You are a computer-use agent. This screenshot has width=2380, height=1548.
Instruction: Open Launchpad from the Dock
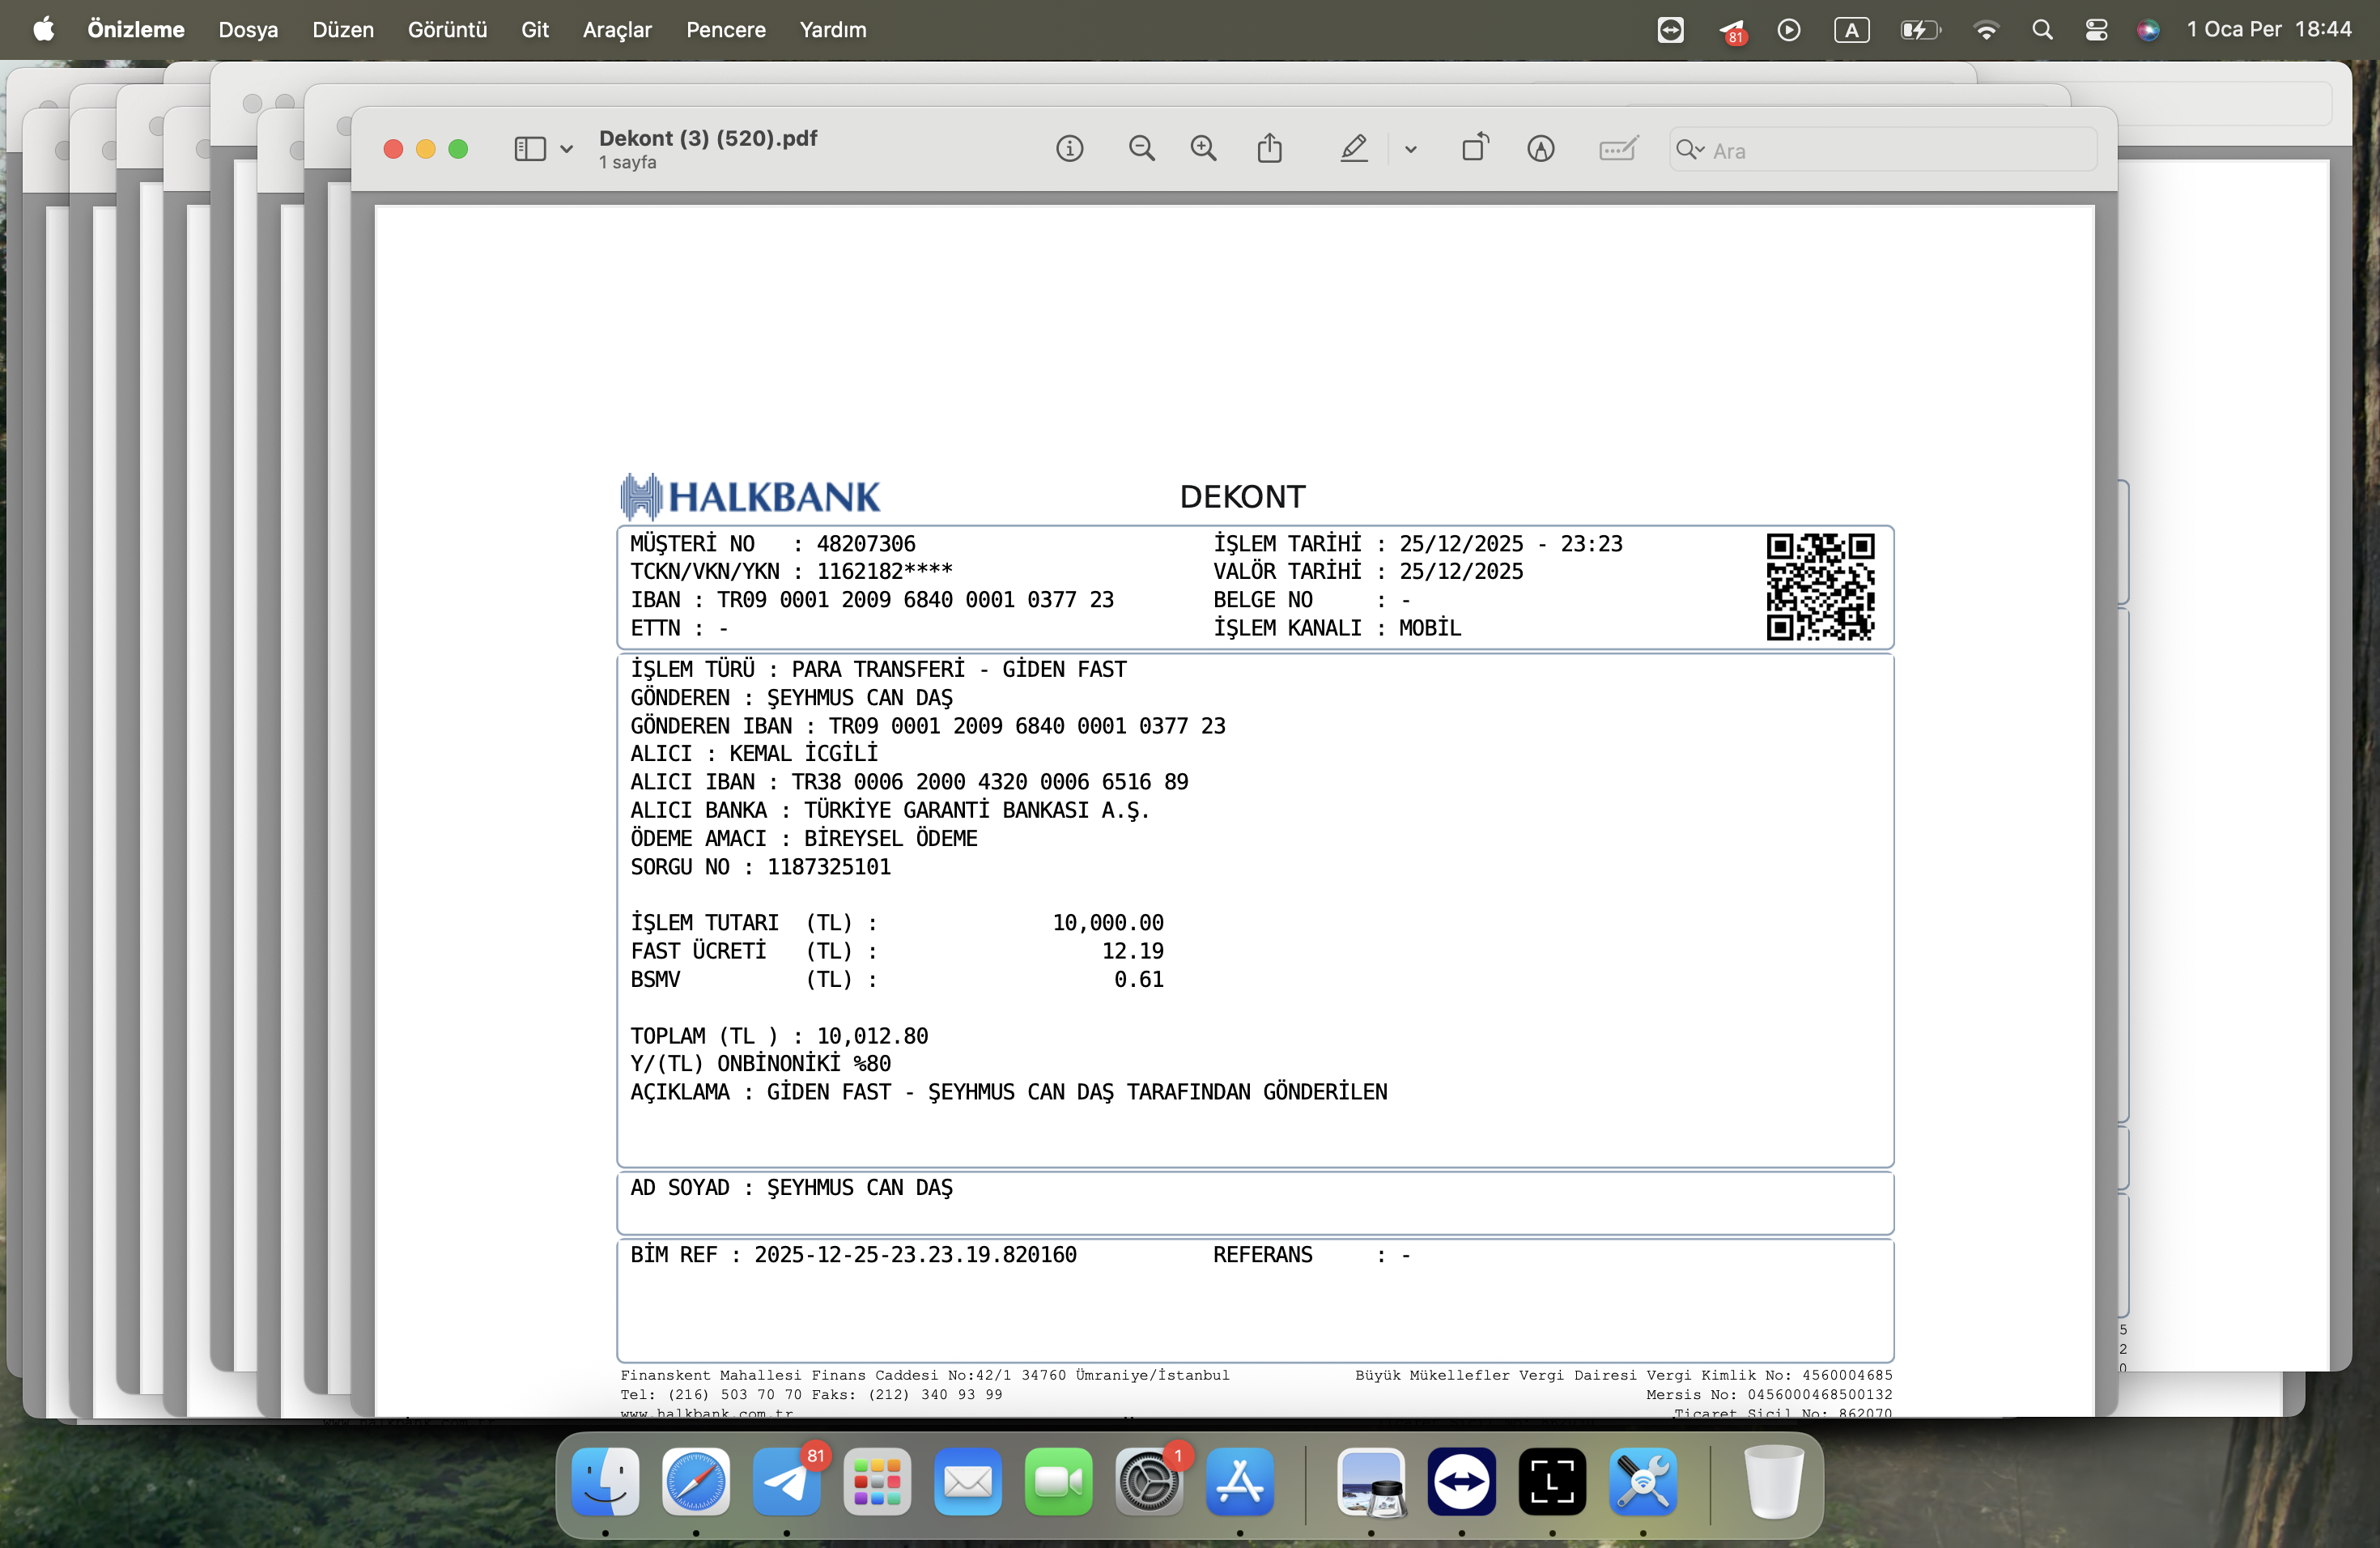(x=877, y=1481)
